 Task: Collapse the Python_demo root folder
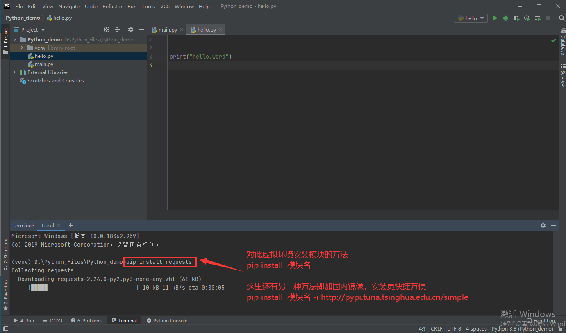(14, 40)
